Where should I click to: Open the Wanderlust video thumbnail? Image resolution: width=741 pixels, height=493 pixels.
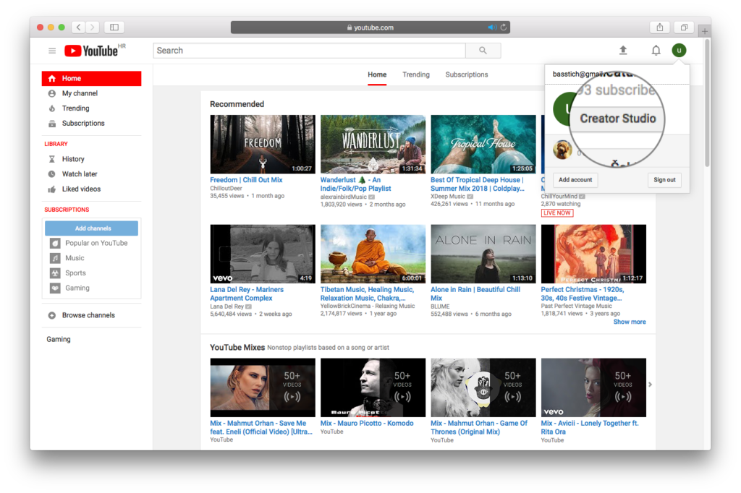click(373, 145)
